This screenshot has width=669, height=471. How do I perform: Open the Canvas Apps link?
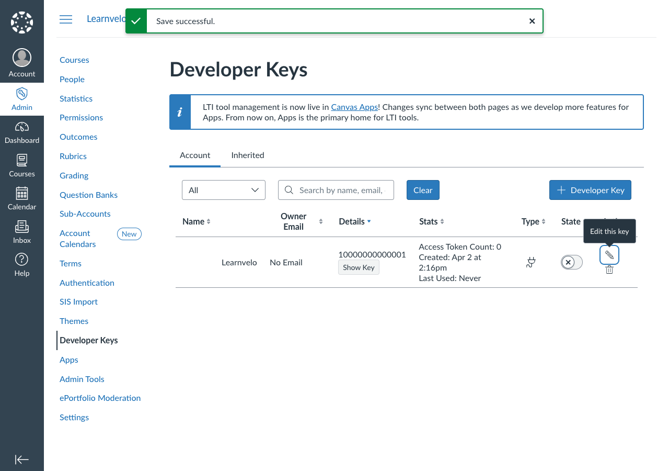tap(355, 107)
